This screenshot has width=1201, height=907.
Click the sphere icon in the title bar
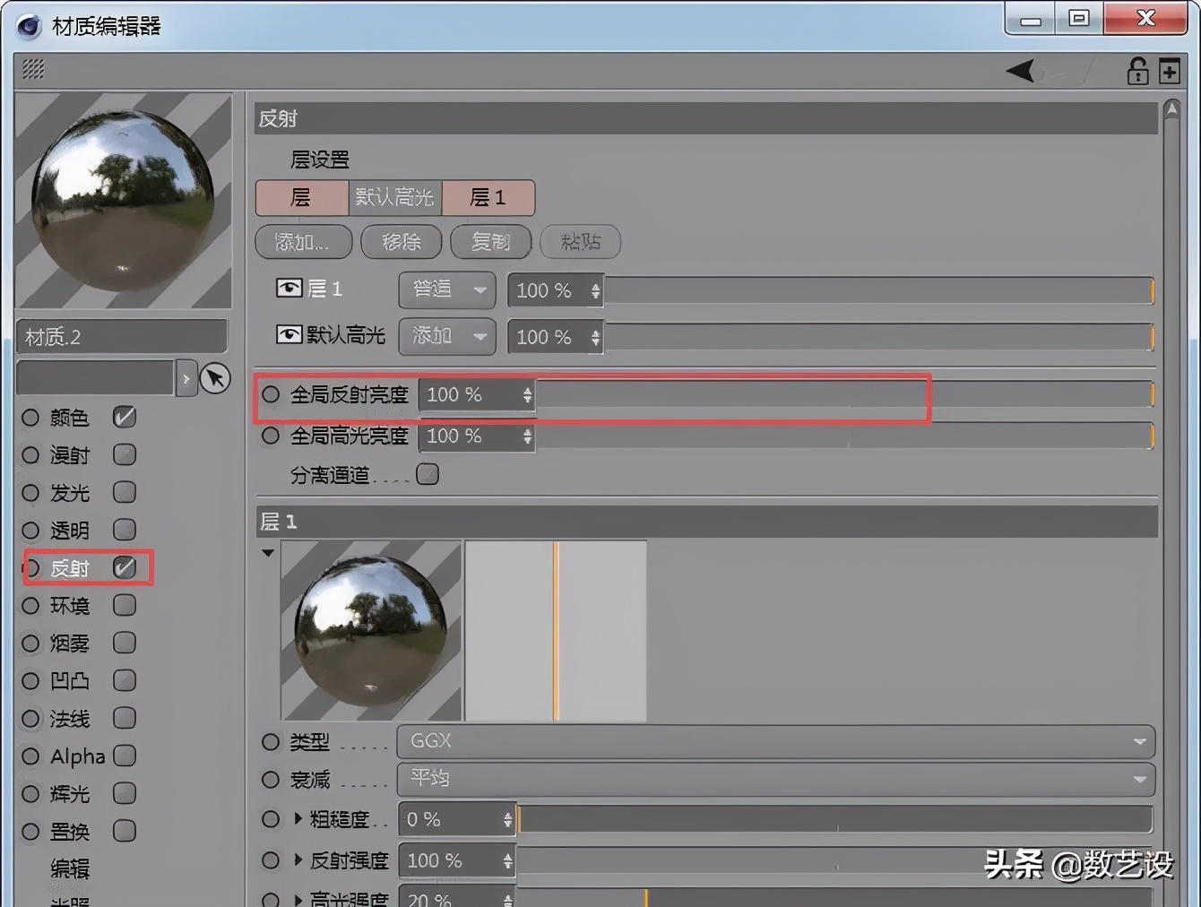(27, 26)
